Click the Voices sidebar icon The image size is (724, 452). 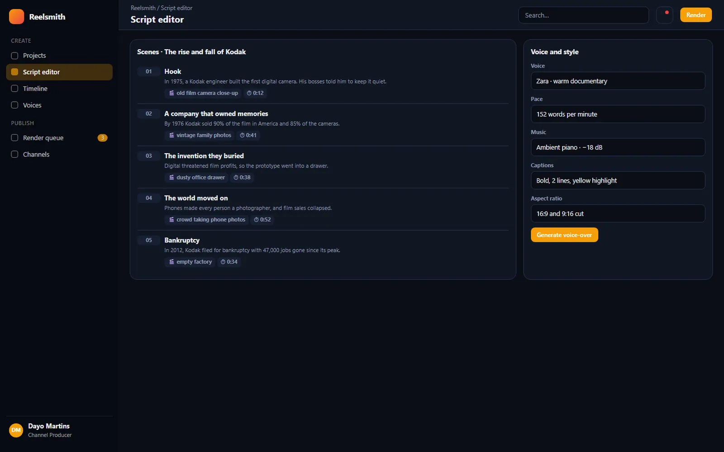(14, 105)
